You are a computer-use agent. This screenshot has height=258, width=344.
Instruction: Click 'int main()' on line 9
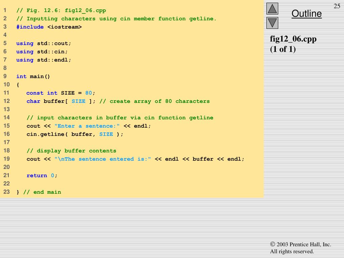click(33, 76)
